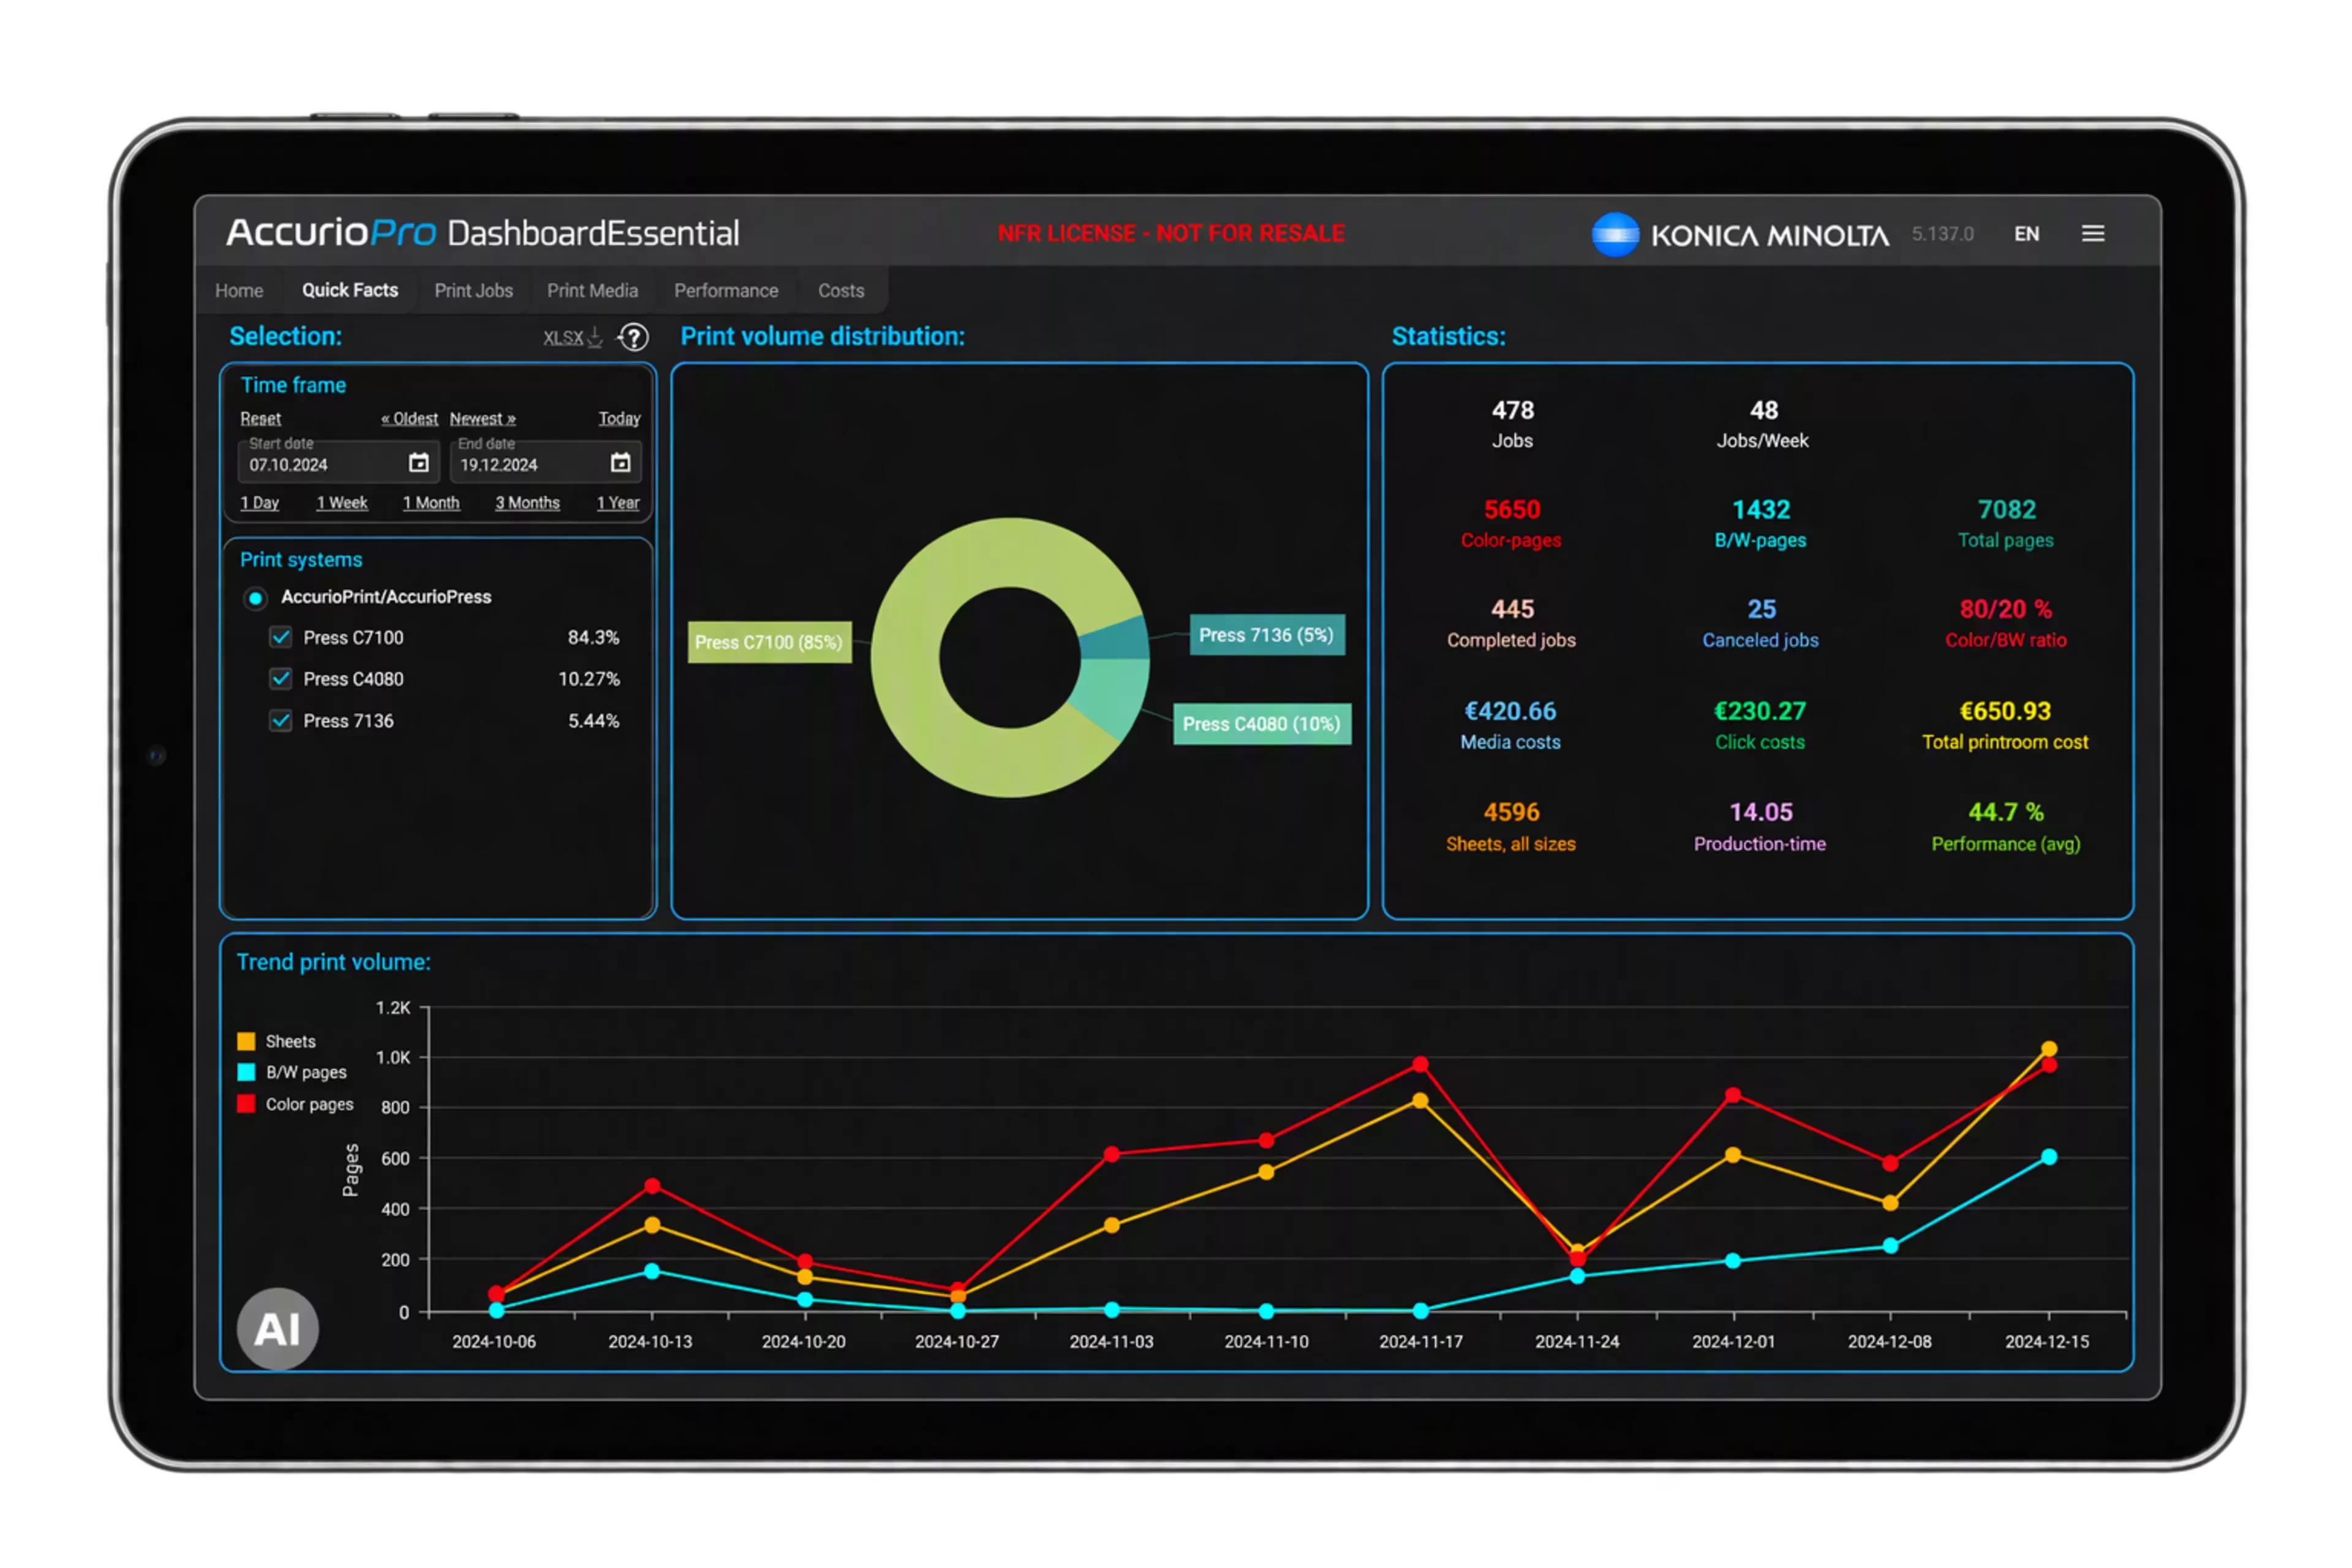The image size is (2352, 1568).
Task: Open the Print Media tab
Action: (592, 291)
